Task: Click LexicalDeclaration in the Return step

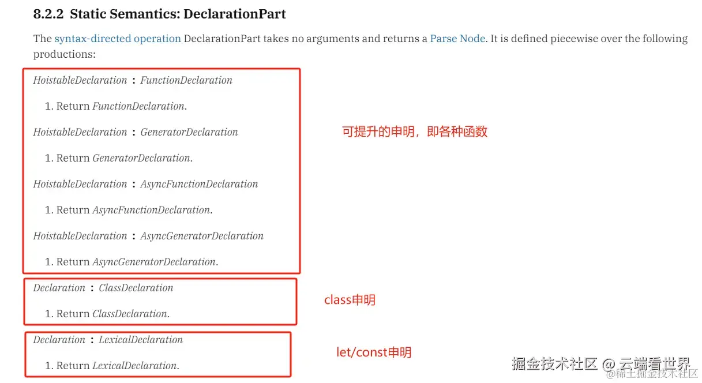Action: [135, 366]
